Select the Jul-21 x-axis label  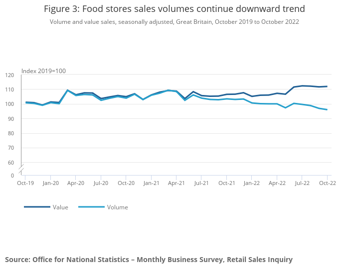201,183
